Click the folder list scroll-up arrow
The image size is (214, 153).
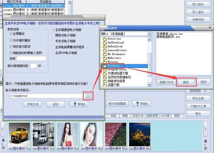149,39
